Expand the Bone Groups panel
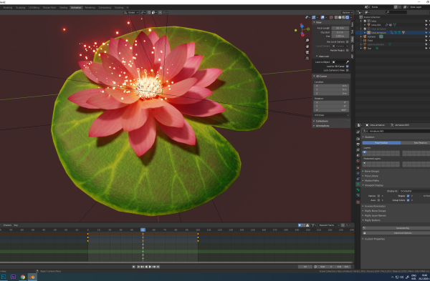This screenshot has height=281, width=430. [371, 172]
